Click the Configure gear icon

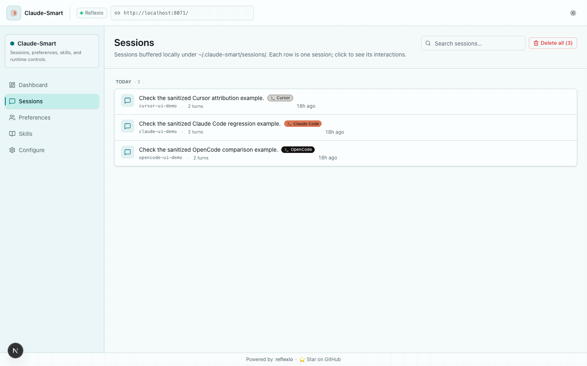(12, 150)
